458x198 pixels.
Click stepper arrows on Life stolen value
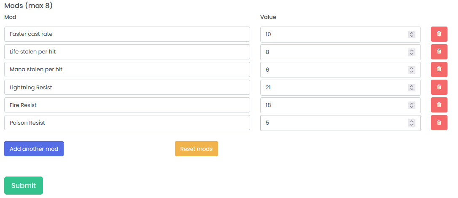point(412,52)
